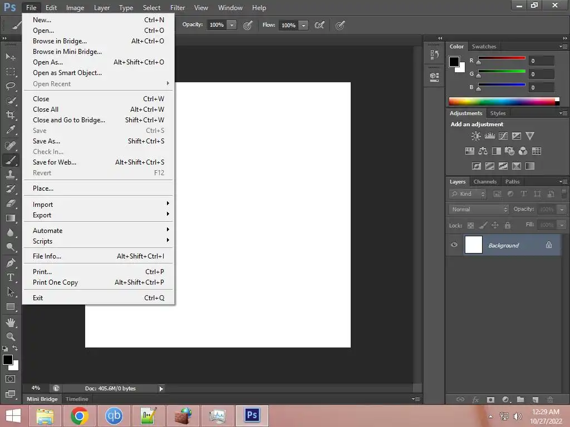Screen dimensions: 570x427
Task: Swap foreground and background colors
Action: click(x=15, y=348)
